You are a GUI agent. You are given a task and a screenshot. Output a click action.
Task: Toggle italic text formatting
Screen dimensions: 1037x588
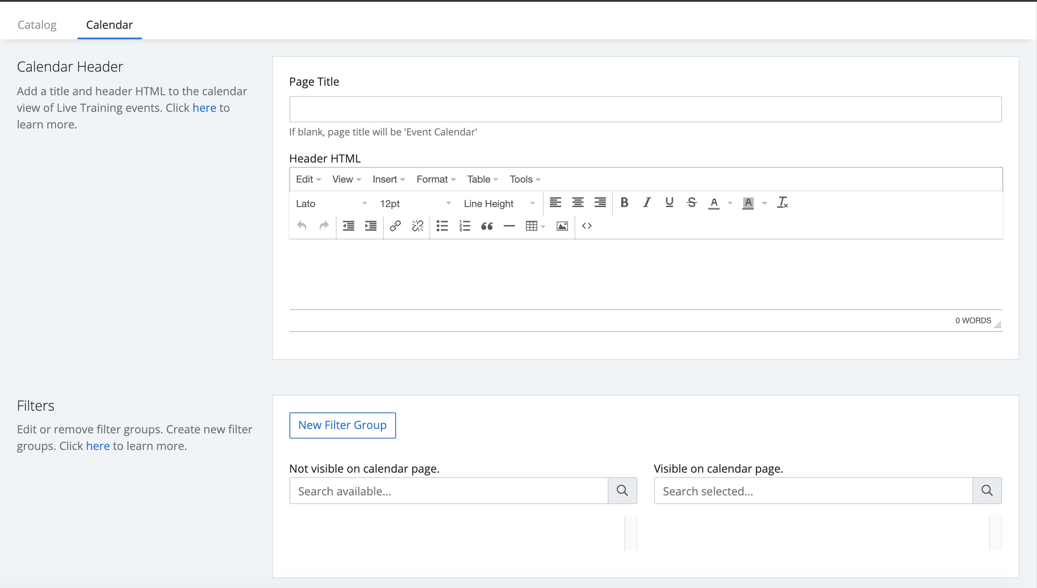(x=647, y=203)
